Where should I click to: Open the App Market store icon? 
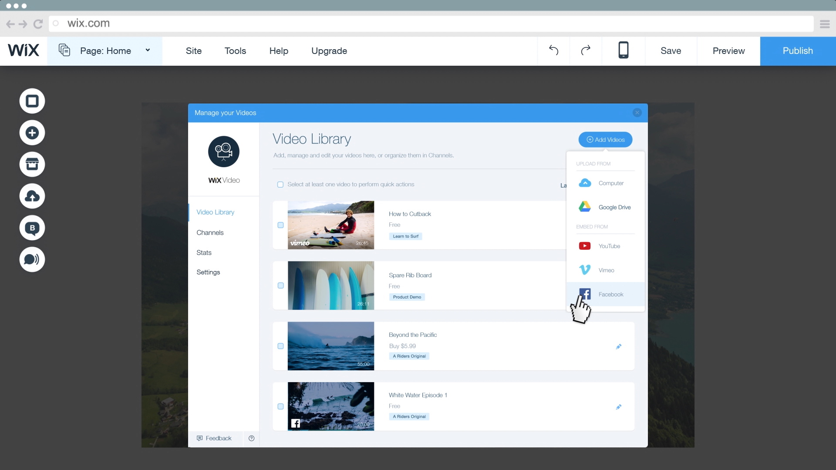pos(32,164)
